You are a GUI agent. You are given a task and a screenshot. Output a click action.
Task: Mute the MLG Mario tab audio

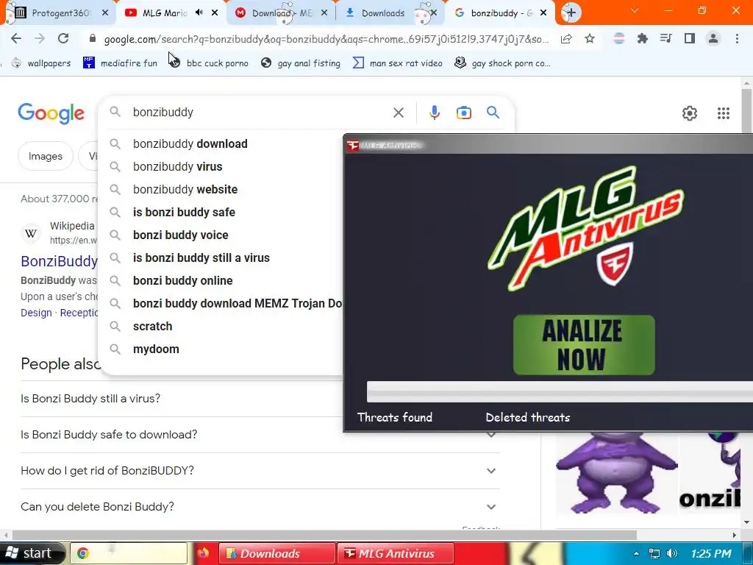click(x=199, y=13)
